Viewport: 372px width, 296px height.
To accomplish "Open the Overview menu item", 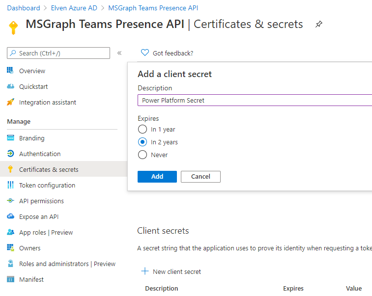I will click(x=32, y=71).
